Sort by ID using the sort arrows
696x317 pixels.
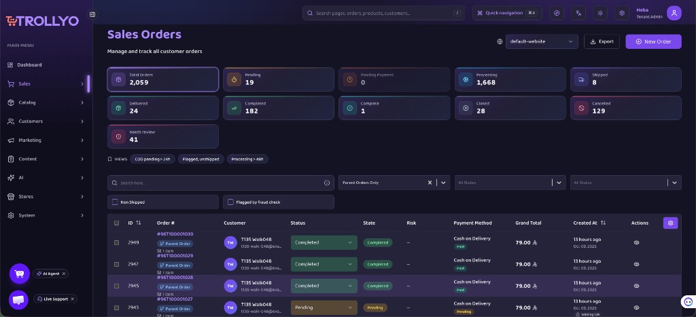point(138,223)
